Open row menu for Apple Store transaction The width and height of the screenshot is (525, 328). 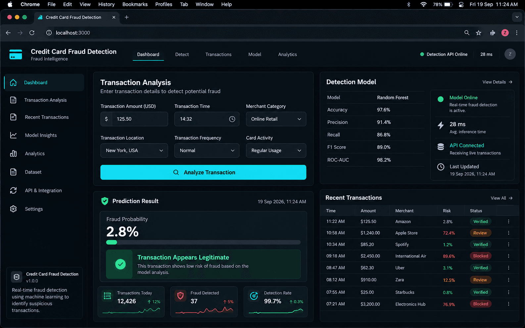click(508, 233)
